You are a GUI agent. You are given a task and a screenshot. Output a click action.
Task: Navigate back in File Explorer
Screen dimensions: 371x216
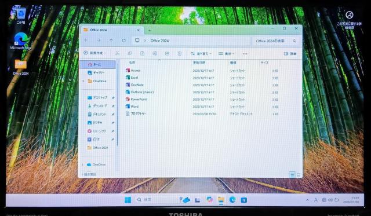click(86, 41)
